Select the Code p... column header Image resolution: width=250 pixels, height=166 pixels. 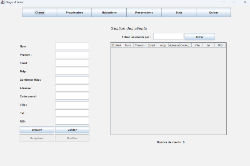[x=185, y=45]
